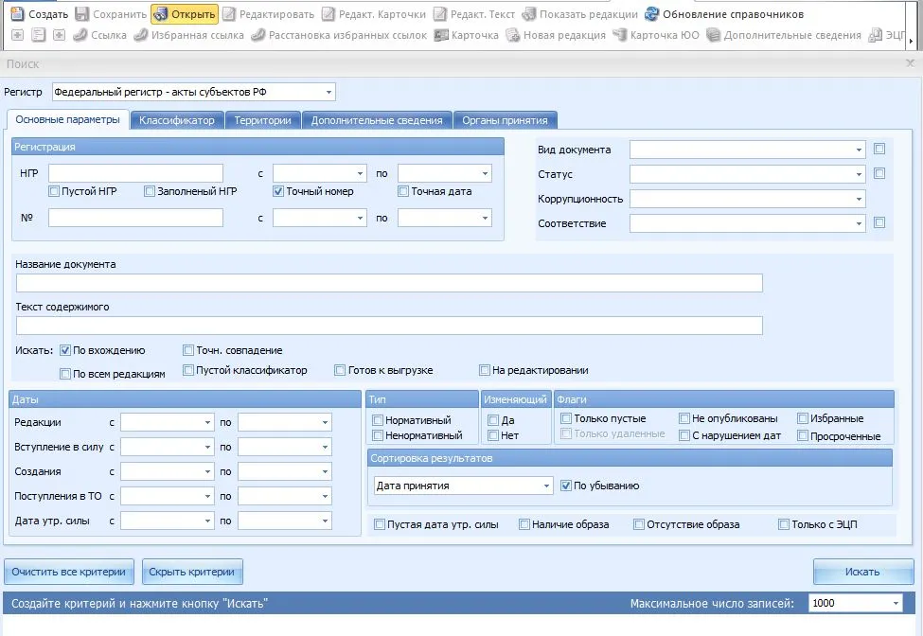Click the Скрыть критерии button
923x636 pixels.
pyautogui.click(x=192, y=572)
